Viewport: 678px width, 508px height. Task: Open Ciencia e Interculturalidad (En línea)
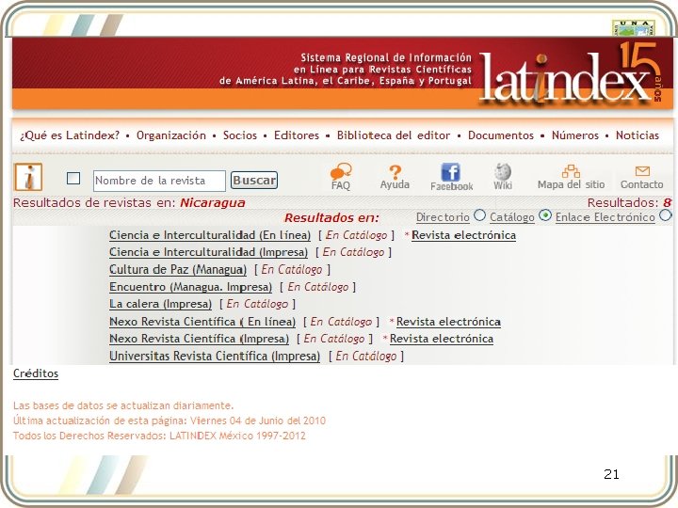pos(210,235)
